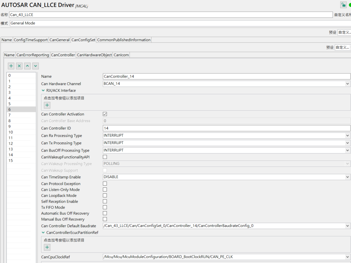351x263 pixels.
Task: Click the move item up arrow icon
Action: point(27,66)
